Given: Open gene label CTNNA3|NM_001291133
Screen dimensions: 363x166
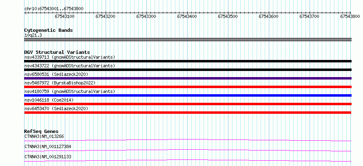Looking at the screenshot, I should click(x=48, y=157).
